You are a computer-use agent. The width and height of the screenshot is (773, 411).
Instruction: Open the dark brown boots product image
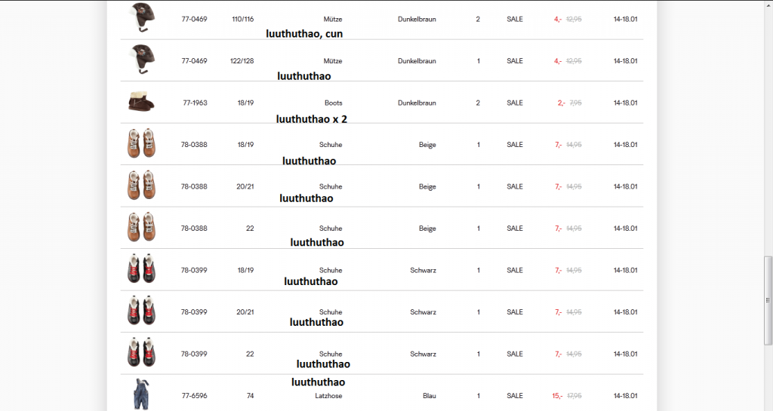click(142, 103)
